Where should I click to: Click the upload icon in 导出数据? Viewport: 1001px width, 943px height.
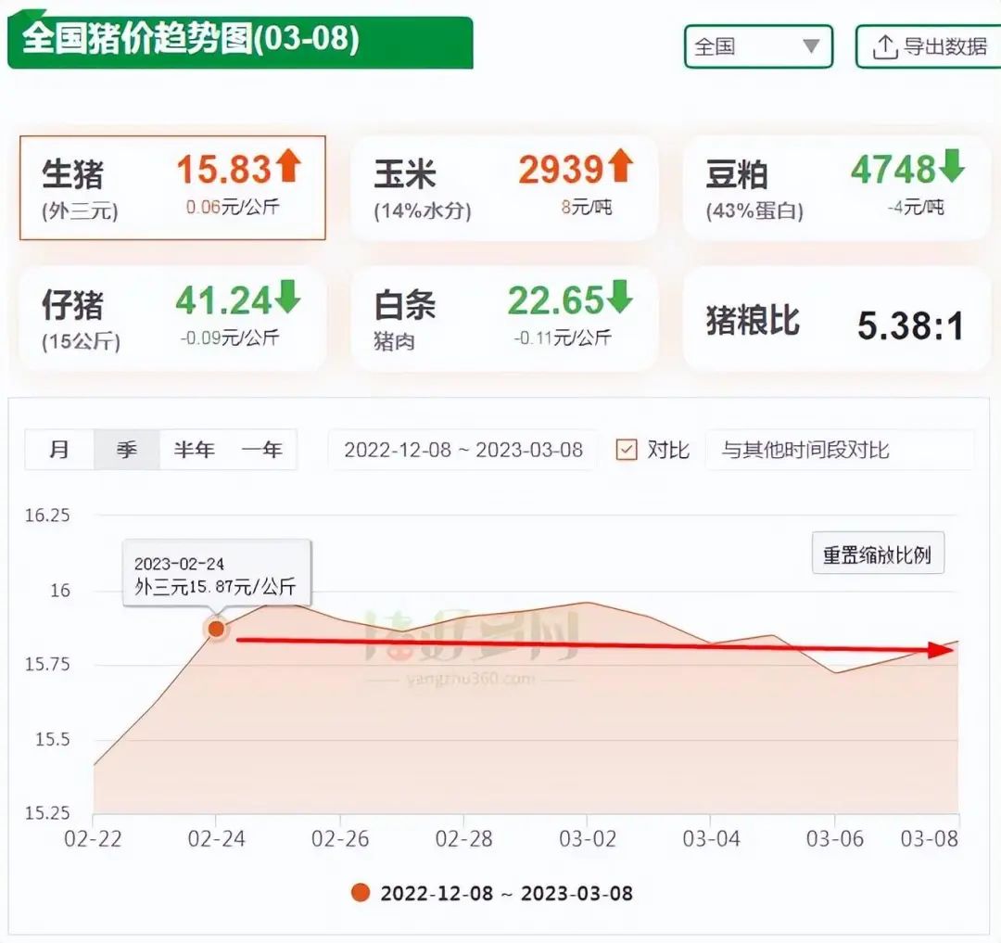(x=885, y=47)
